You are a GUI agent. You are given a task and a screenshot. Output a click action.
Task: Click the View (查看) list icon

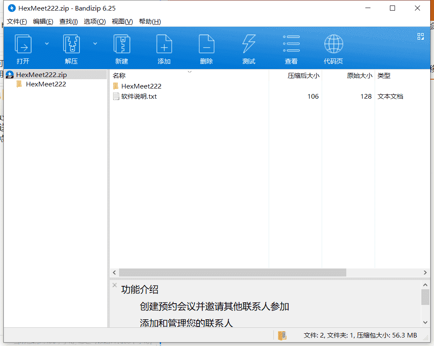point(291,44)
